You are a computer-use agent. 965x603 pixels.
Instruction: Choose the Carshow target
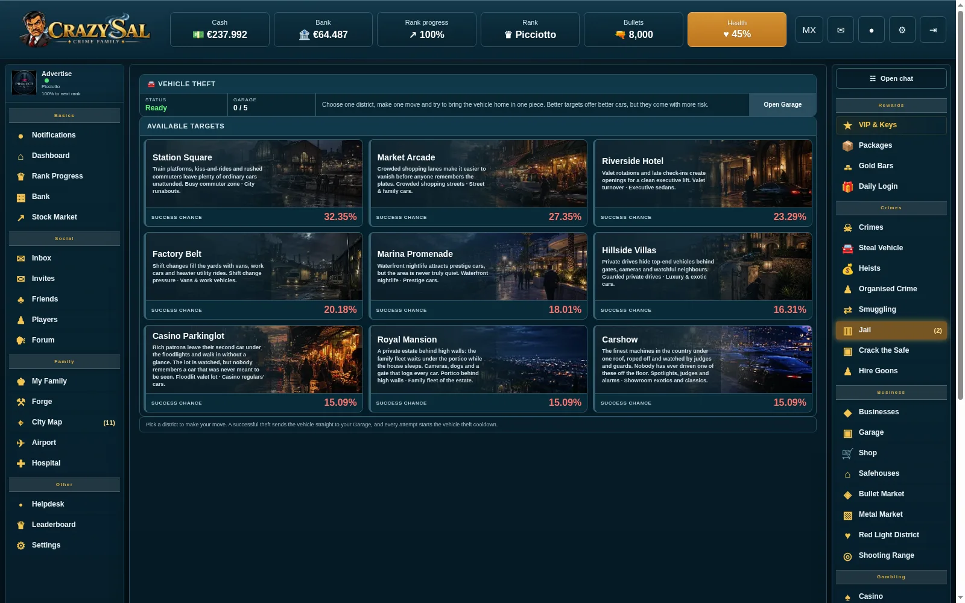[703, 369]
